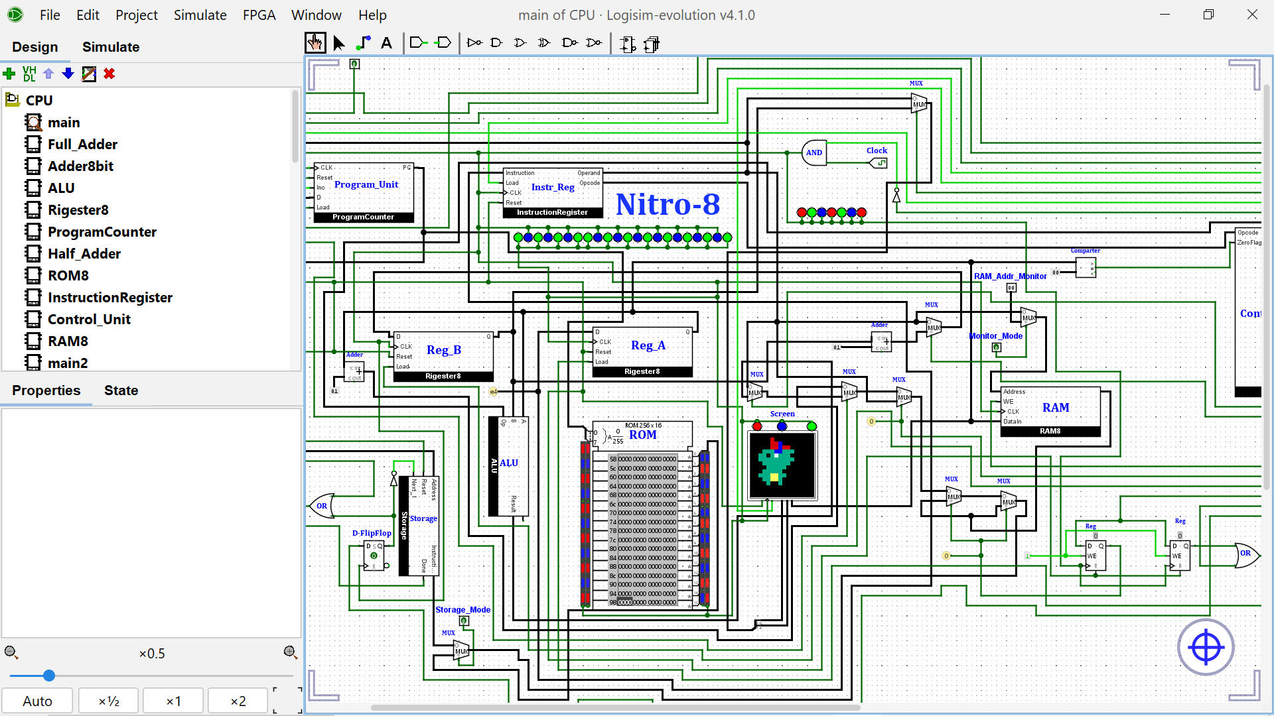Select the NAND gate toolbar icon
This screenshot has height=716, width=1274.
(x=569, y=44)
